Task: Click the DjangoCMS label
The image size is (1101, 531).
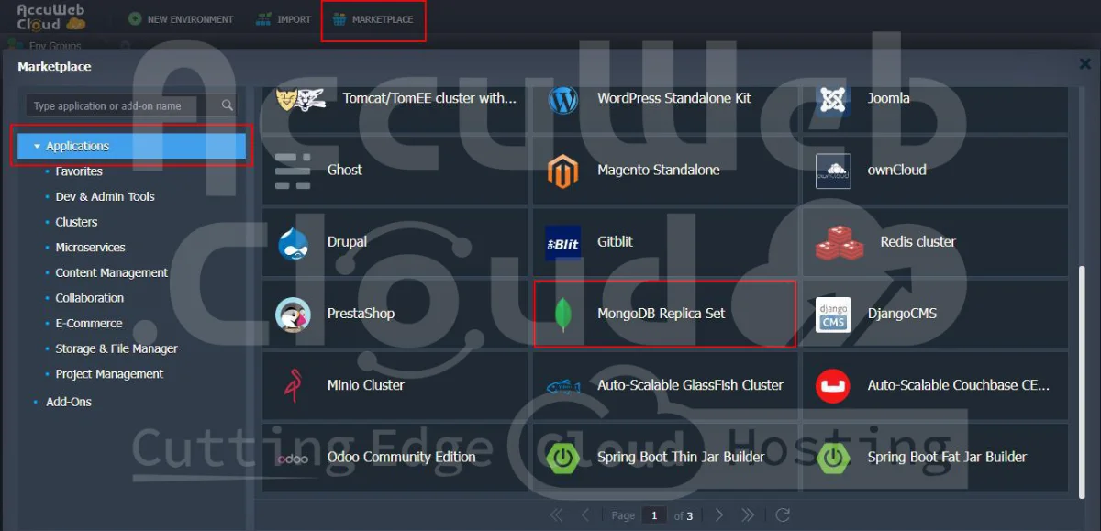Action: point(902,314)
